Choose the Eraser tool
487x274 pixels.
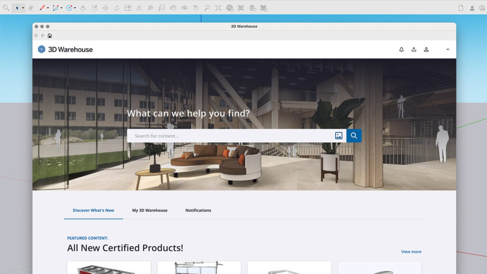click(x=31, y=8)
